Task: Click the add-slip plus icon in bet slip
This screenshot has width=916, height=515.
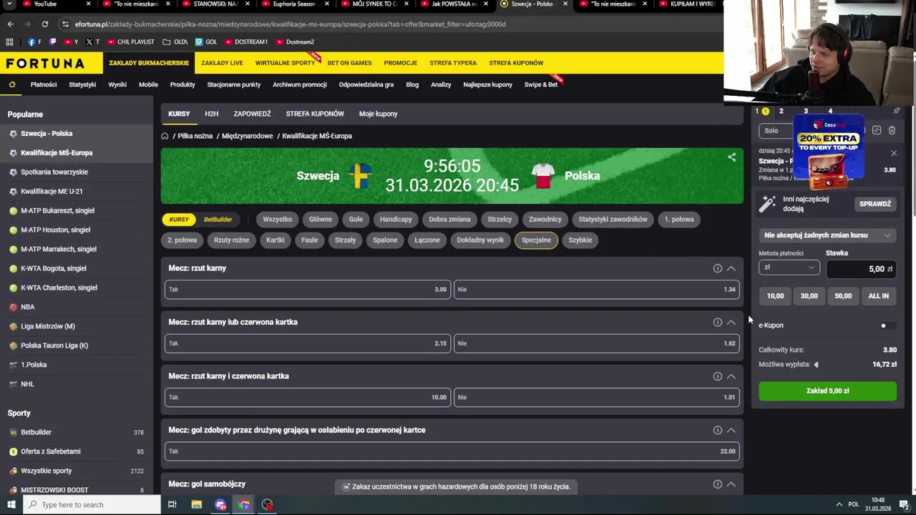Action: click(x=877, y=130)
